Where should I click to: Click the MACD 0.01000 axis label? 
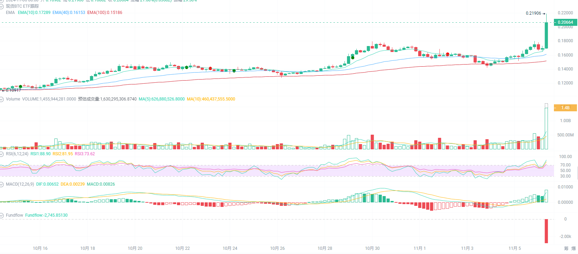coord(565,187)
